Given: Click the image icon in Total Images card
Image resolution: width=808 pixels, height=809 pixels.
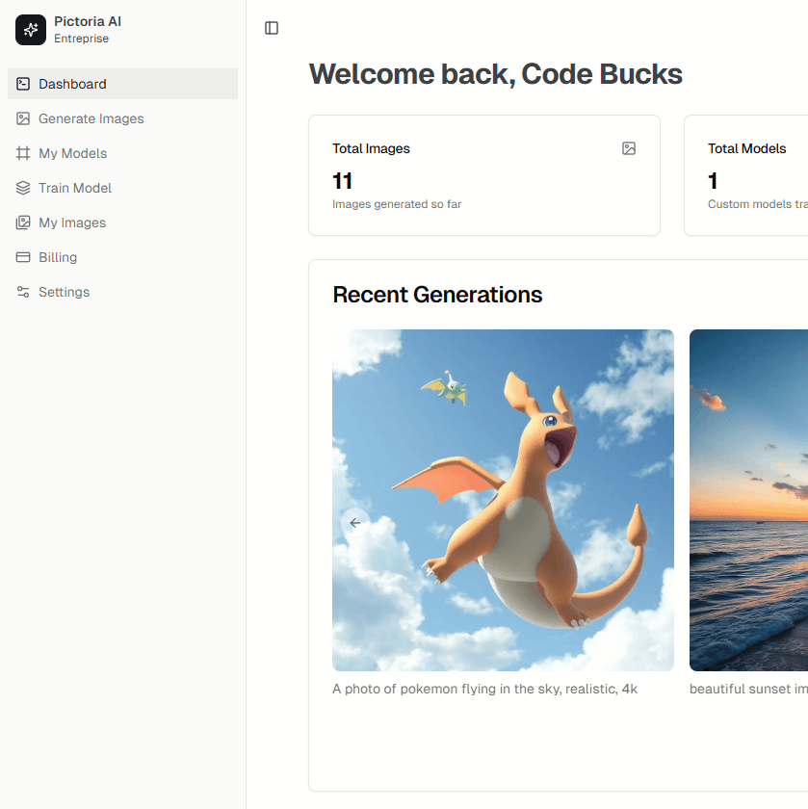Looking at the screenshot, I should click(x=629, y=148).
